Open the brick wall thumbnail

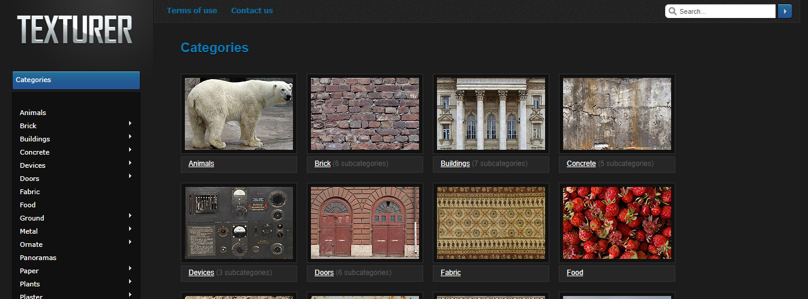[365, 114]
